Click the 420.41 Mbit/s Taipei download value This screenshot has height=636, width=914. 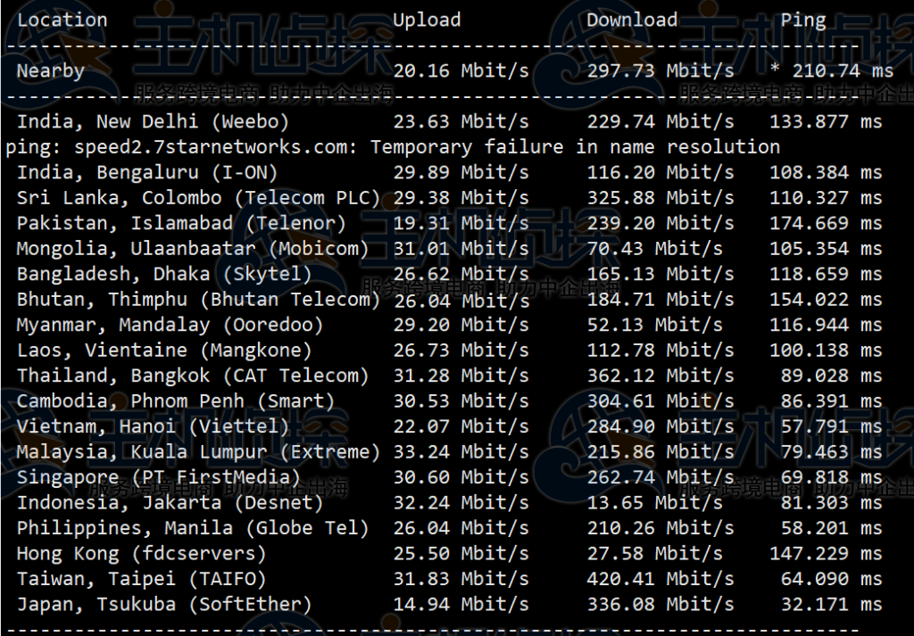(661, 579)
